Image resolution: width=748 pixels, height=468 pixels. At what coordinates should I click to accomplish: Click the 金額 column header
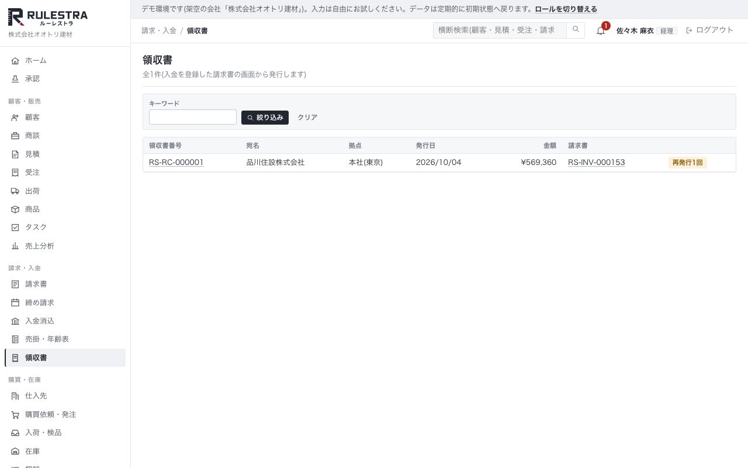tap(550, 146)
